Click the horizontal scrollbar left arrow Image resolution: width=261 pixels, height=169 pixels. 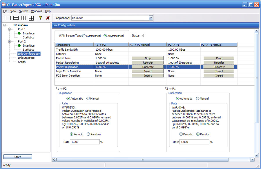pos(54,160)
